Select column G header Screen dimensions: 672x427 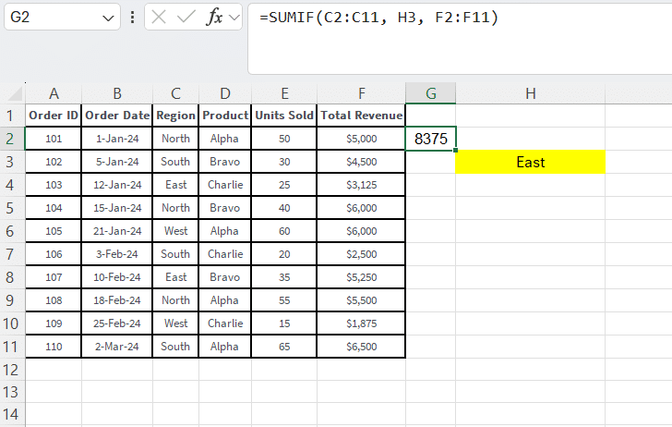tap(431, 93)
